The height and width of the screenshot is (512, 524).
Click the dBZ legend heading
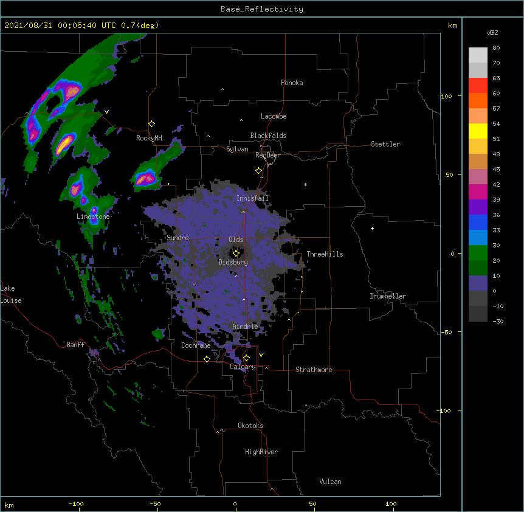pyautogui.click(x=492, y=33)
